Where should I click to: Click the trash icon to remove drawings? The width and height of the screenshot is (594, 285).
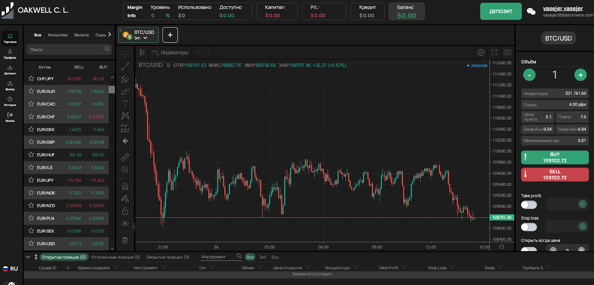click(125, 241)
